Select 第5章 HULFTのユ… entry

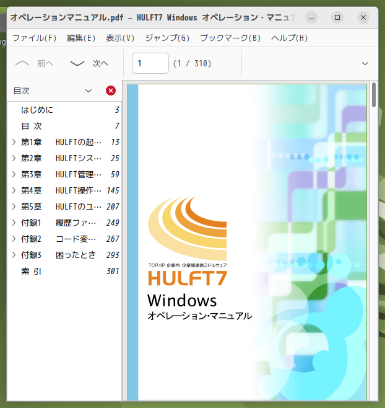point(64,206)
